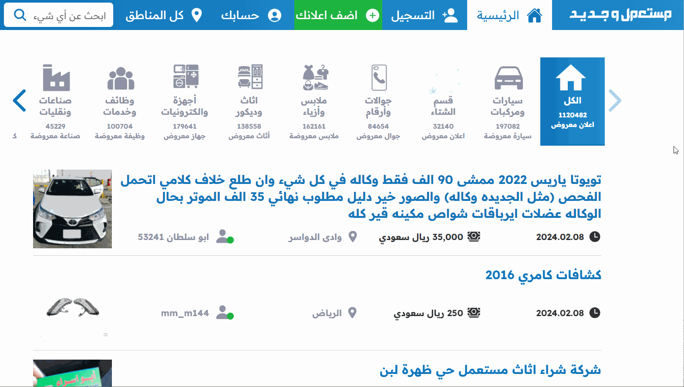The image size is (684, 387).
Task: Click the magnifier search icon
Action: [x=20, y=15]
